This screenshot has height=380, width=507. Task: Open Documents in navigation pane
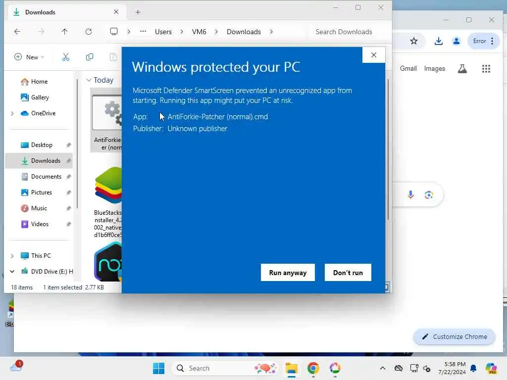tap(46, 177)
